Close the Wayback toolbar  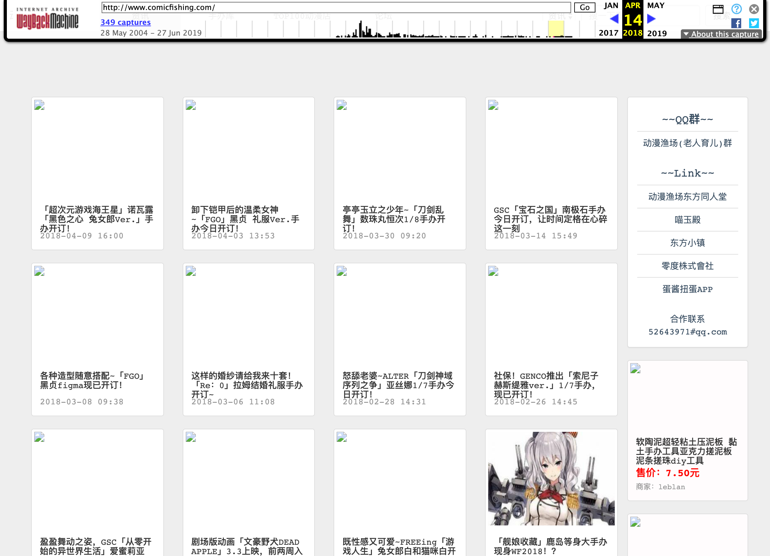[754, 9]
